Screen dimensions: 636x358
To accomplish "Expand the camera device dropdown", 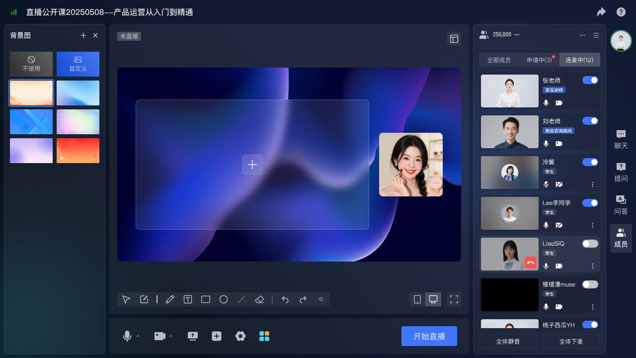I will click(x=170, y=336).
